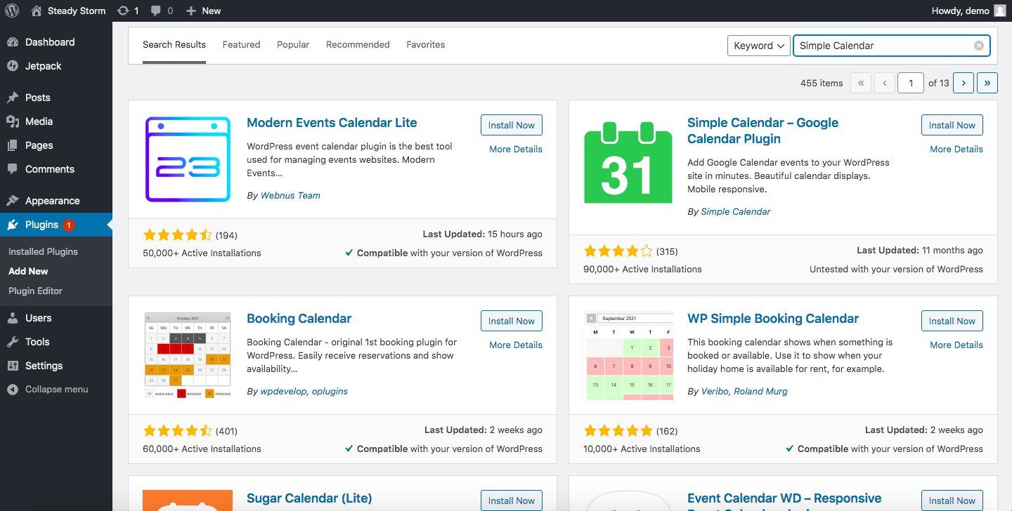Click the Collapse menu arrow icon
Viewport: 1012px width, 511px height.
click(x=13, y=390)
